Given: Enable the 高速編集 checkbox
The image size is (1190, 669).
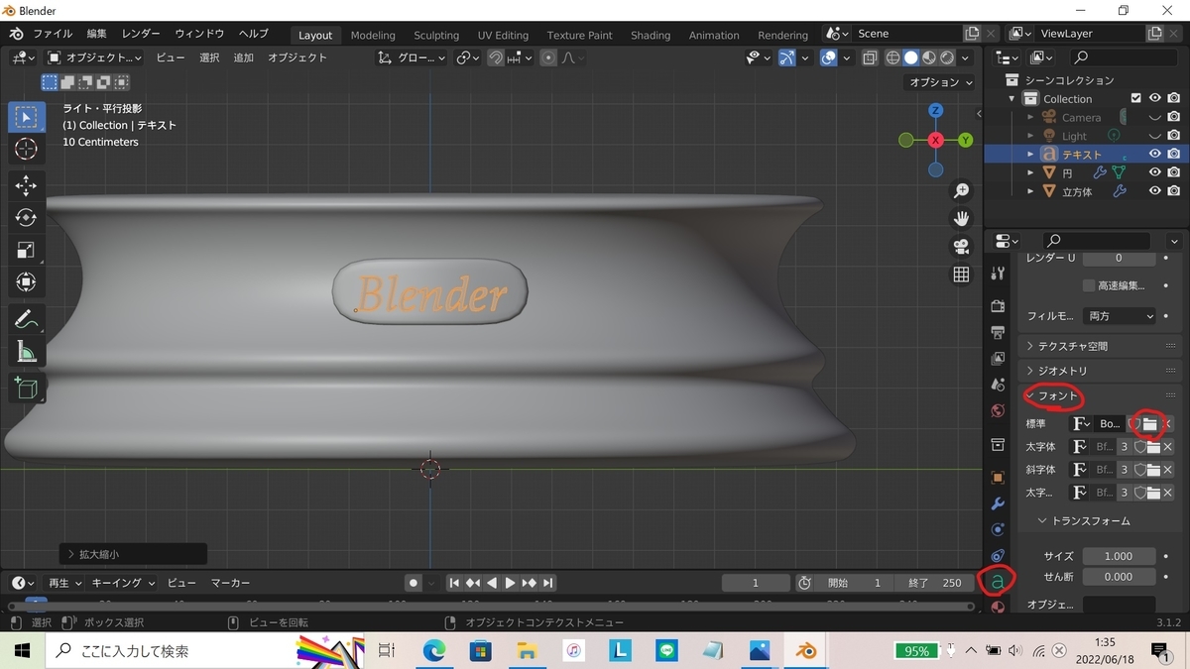Looking at the screenshot, I should click(x=1089, y=285).
